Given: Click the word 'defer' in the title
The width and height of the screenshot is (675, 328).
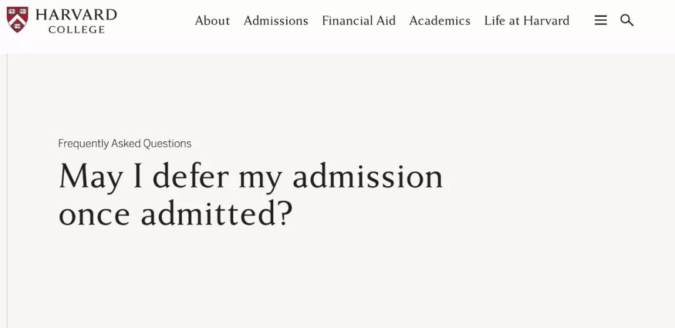Looking at the screenshot, I should tap(190, 176).
